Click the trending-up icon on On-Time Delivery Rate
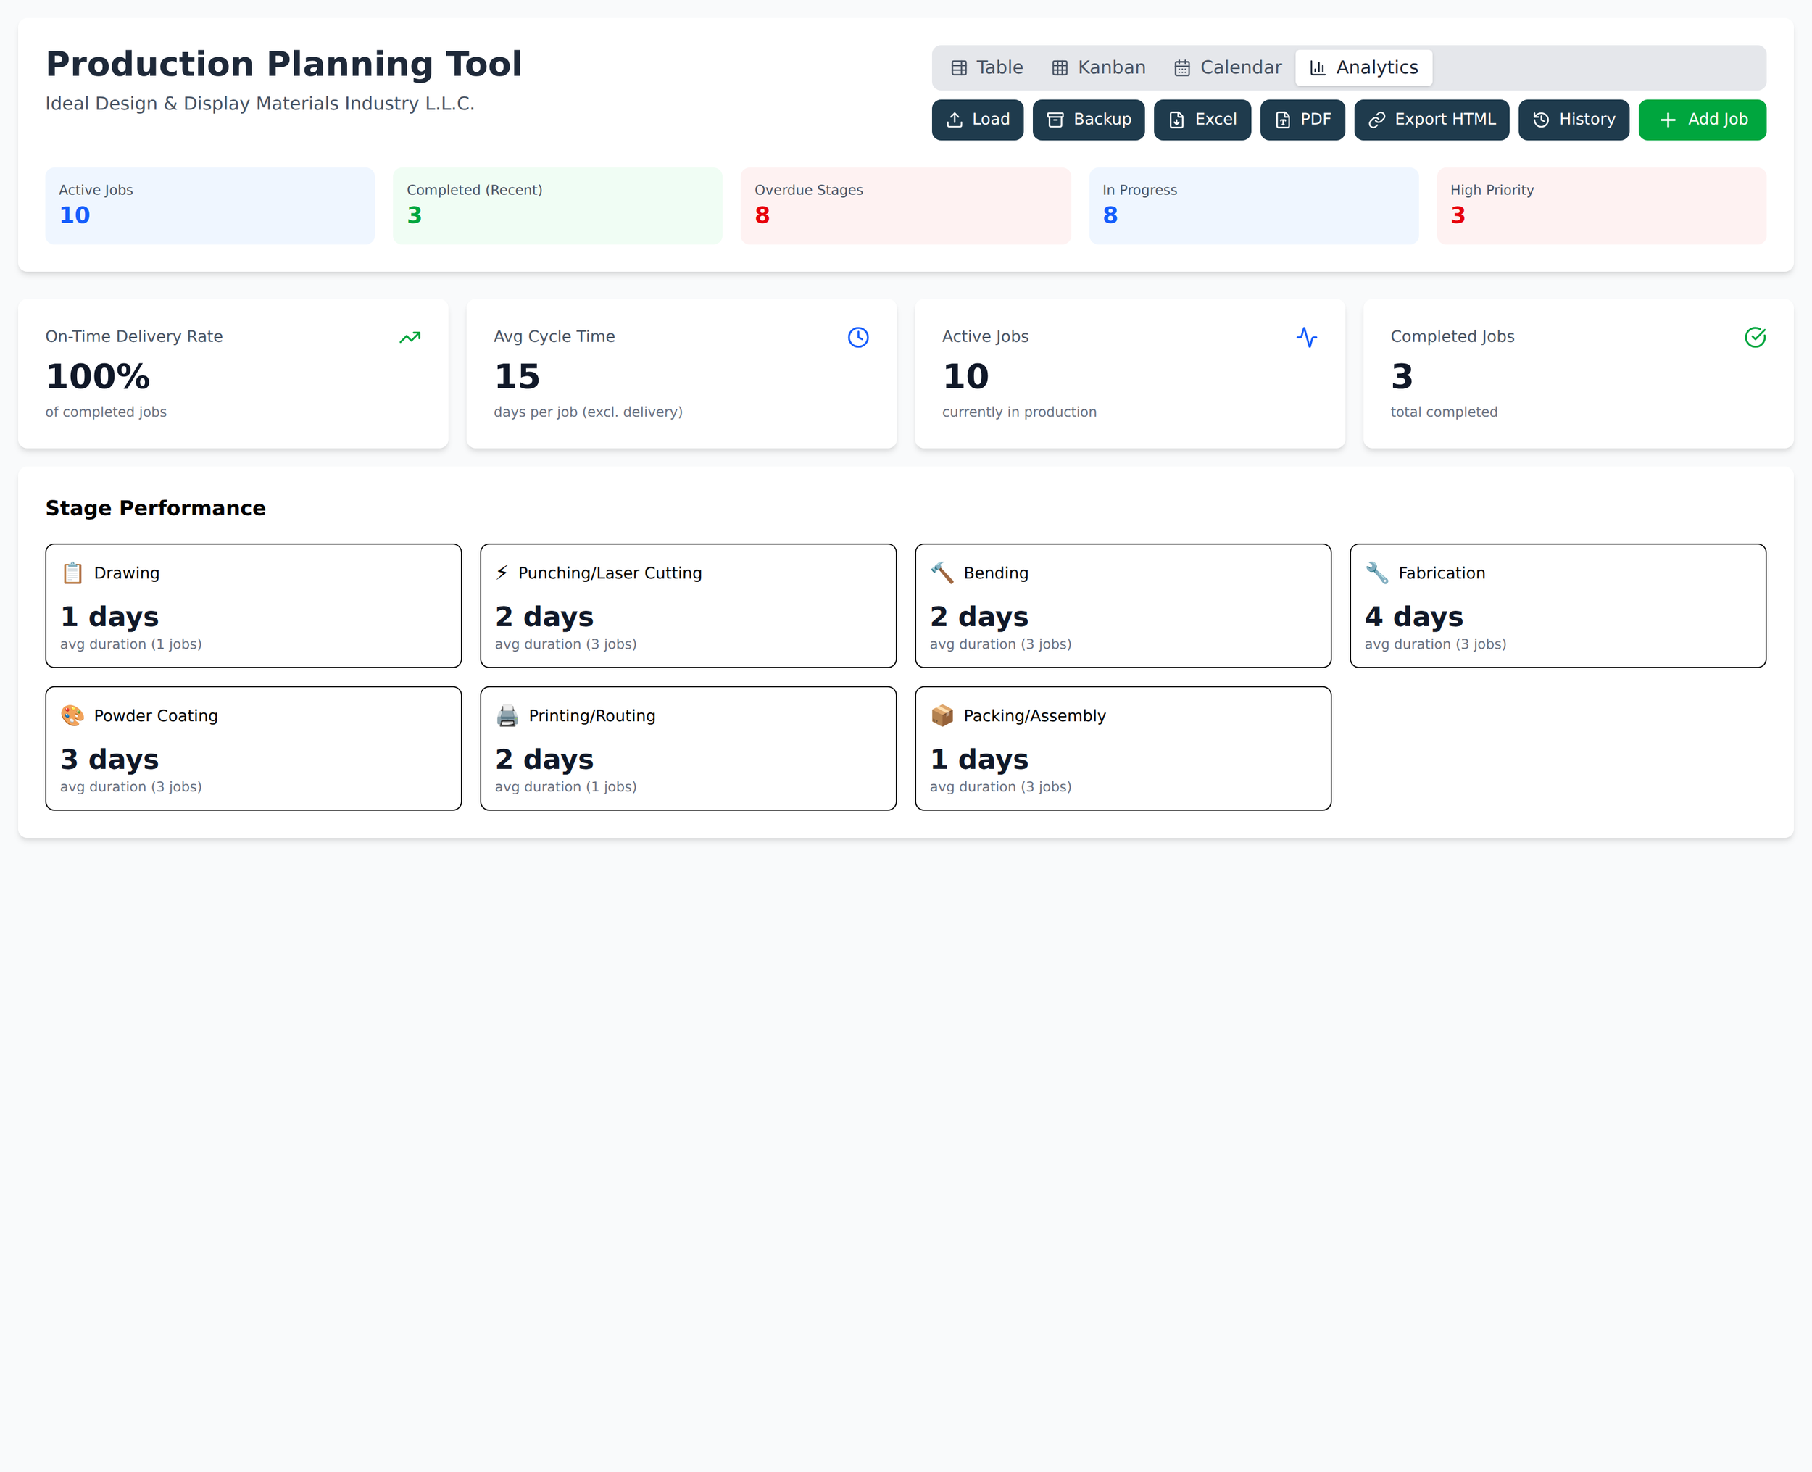 (x=410, y=338)
